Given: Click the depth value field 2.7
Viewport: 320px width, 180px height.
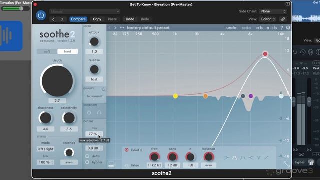Looking at the screenshot, I should [57, 101].
